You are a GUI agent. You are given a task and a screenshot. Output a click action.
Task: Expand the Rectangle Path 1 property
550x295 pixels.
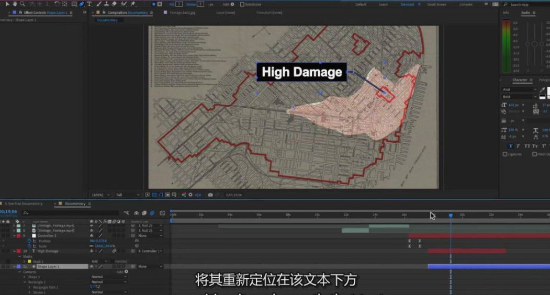click(29, 287)
